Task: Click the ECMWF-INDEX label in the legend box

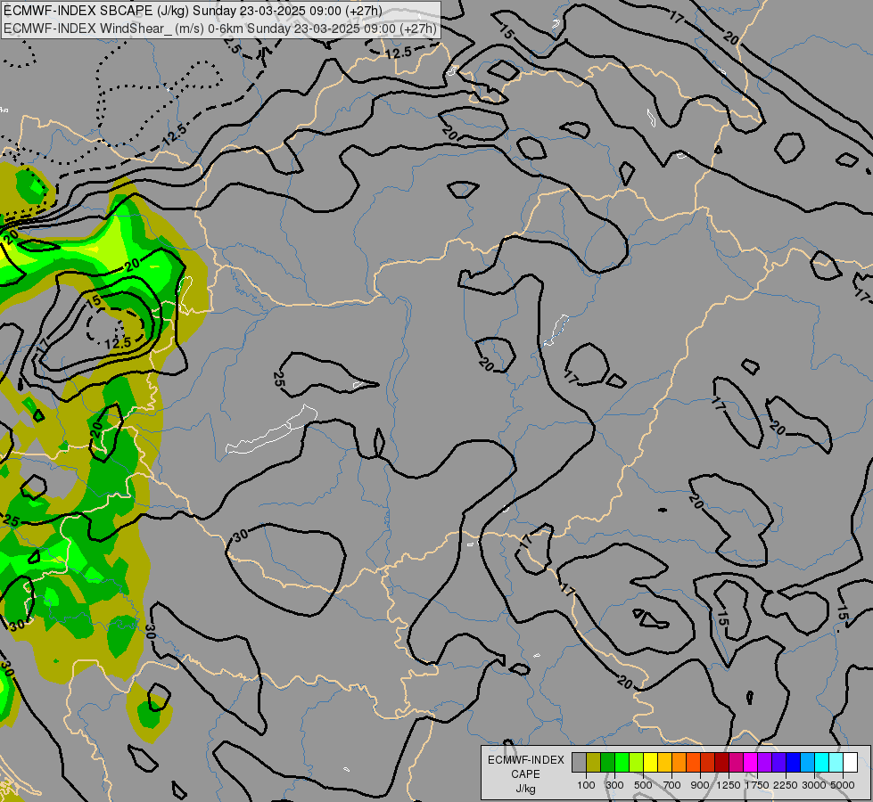Action: (526, 760)
